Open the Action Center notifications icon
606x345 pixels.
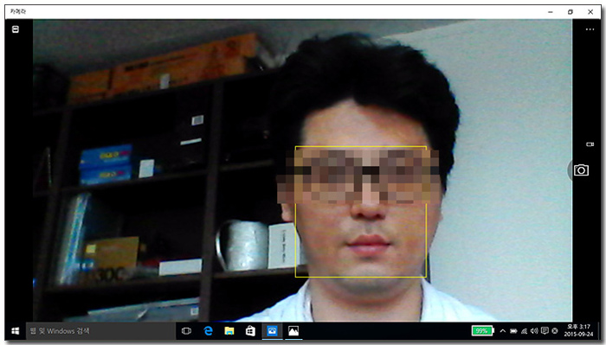545,330
